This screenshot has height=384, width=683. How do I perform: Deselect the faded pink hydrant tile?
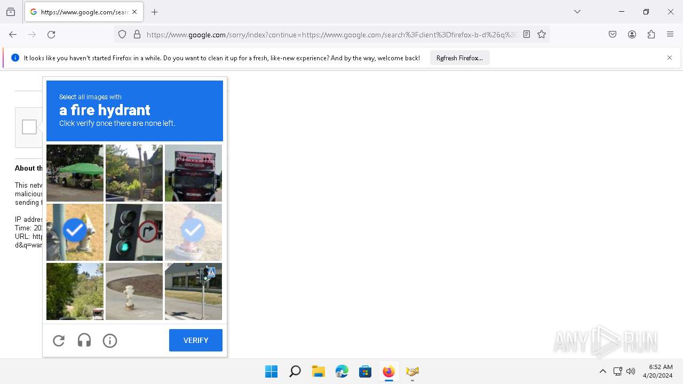click(x=193, y=232)
